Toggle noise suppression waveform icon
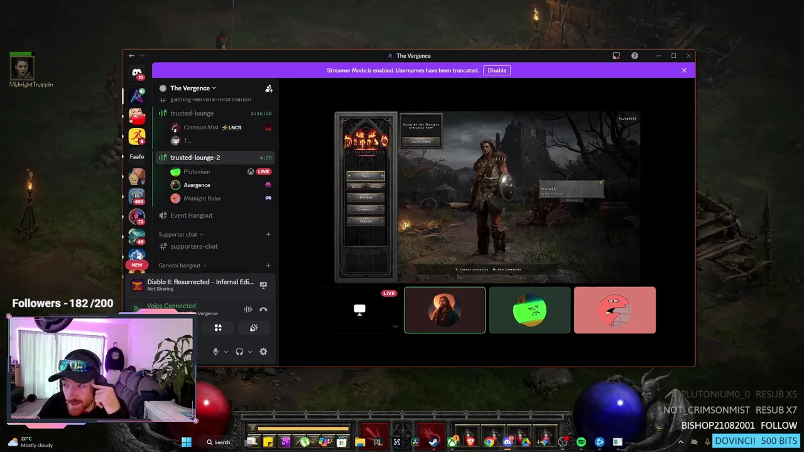 click(x=248, y=309)
